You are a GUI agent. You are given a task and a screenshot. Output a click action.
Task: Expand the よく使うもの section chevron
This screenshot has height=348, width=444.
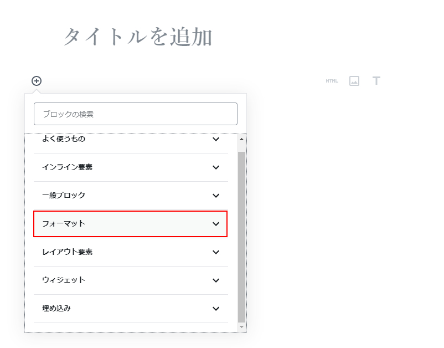[216, 139]
